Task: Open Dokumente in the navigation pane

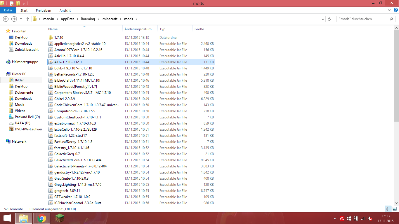Action: tap(24, 92)
